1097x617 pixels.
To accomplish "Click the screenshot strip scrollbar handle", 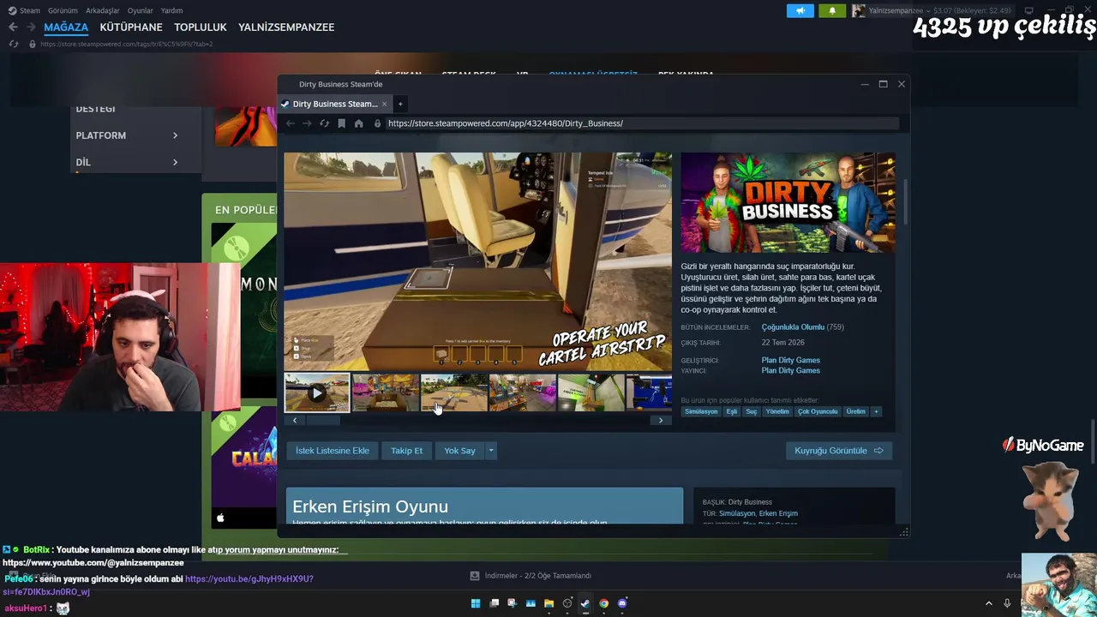I will click(x=323, y=420).
